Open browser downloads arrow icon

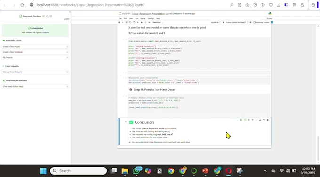tap(279, 5)
